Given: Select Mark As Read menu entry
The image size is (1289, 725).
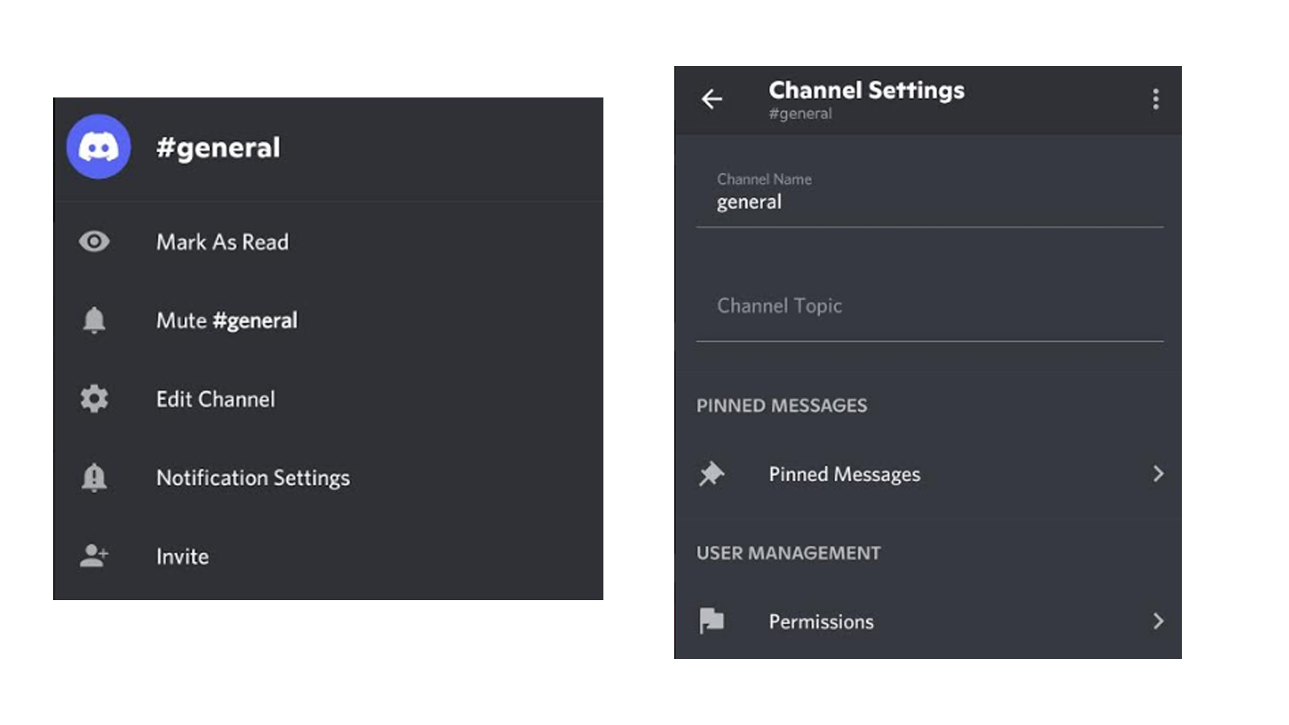Looking at the screenshot, I should coord(329,242).
